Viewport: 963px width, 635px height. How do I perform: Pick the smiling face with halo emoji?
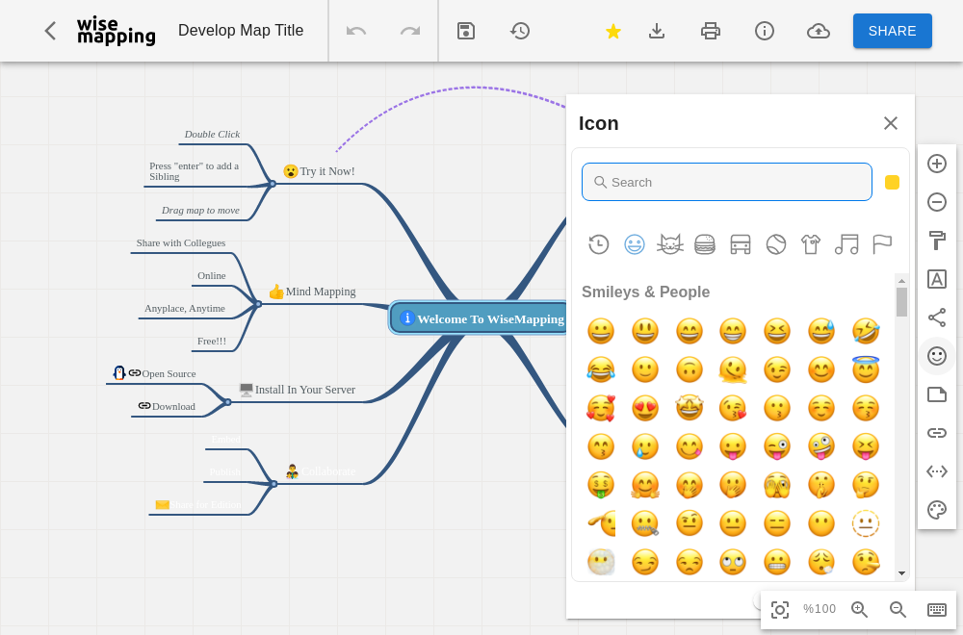coord(866,370)
